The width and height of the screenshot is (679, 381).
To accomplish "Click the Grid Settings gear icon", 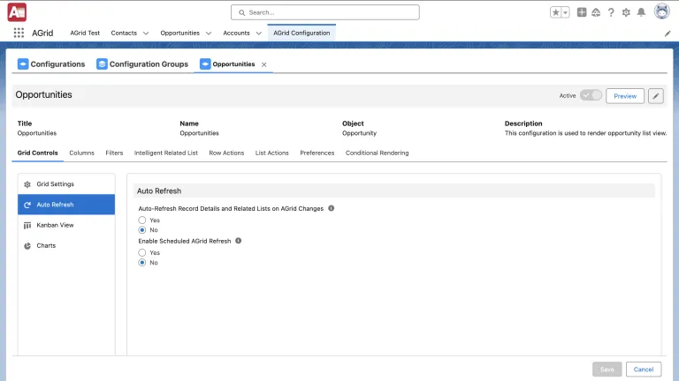I will (27, 184).
